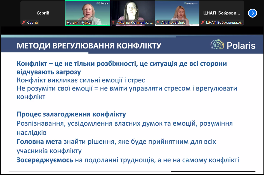Select Сергій's muted microphone icon
The width and height of the screenshot is (264, 175).
tap(24, 22)
